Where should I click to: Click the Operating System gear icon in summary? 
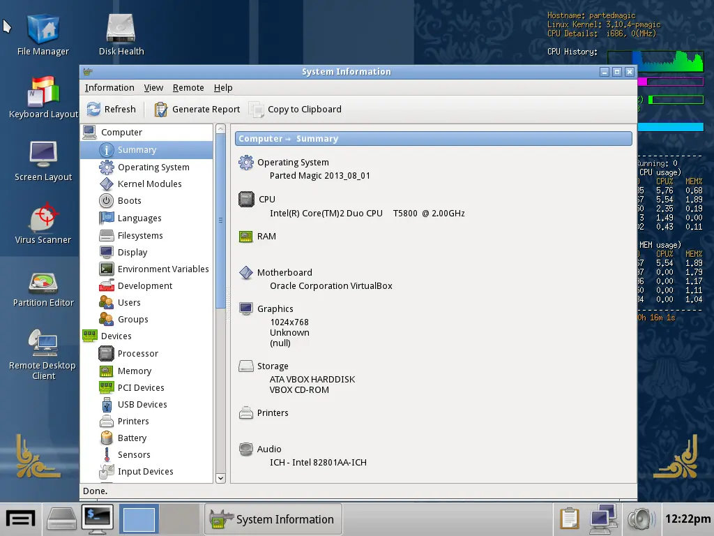246,163
